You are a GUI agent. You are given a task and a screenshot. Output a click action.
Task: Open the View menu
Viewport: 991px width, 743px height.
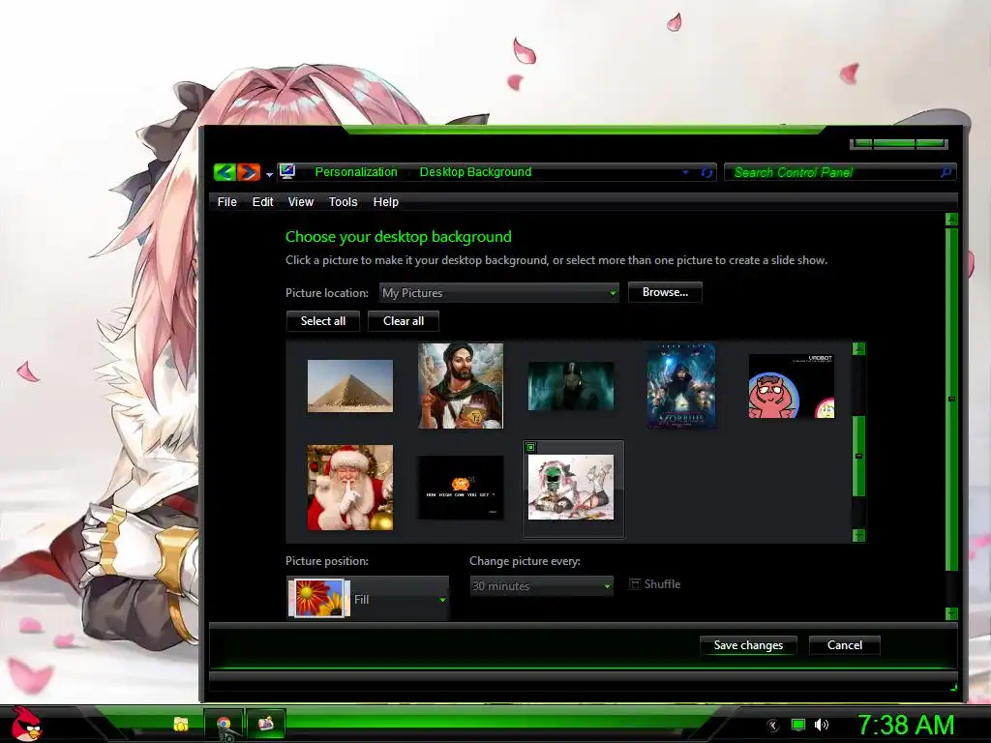click(301, 201)
